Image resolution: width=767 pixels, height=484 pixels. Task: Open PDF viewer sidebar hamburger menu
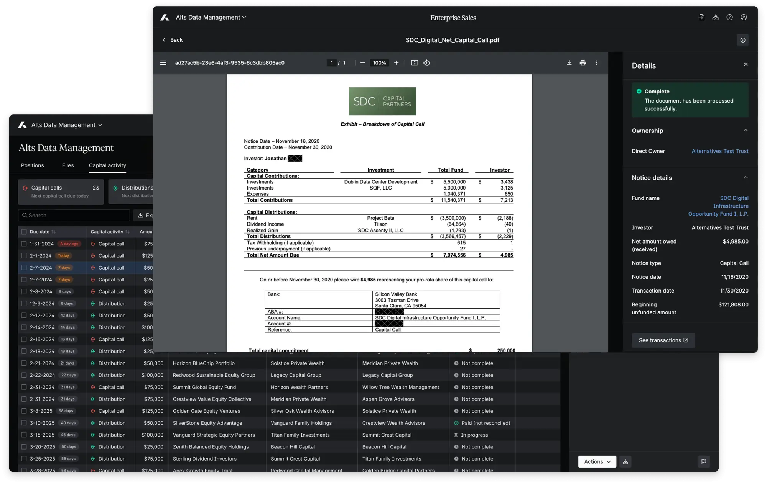pos(163,63)
